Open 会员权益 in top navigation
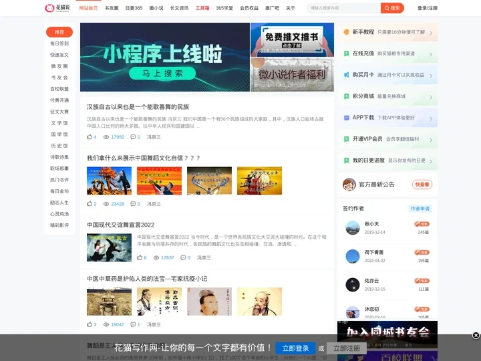 pos(249,8)
